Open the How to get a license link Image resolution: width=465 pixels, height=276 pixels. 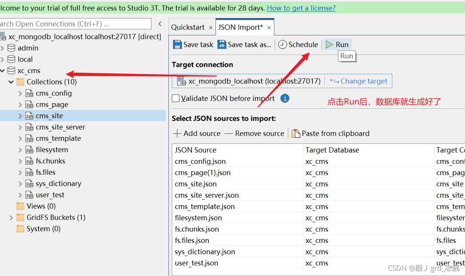pyautogui.click(x=301, y=8)
